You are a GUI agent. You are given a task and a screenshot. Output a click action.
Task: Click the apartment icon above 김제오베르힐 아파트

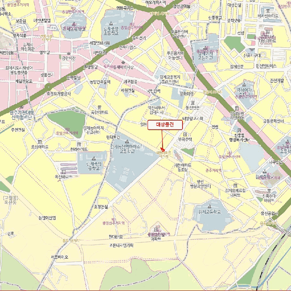coord(235,185)
